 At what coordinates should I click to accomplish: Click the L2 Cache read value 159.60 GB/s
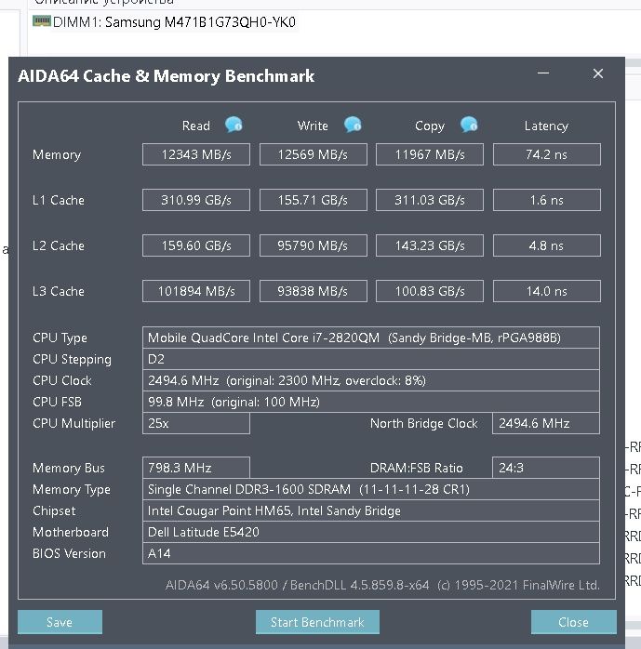pos(196,245)
